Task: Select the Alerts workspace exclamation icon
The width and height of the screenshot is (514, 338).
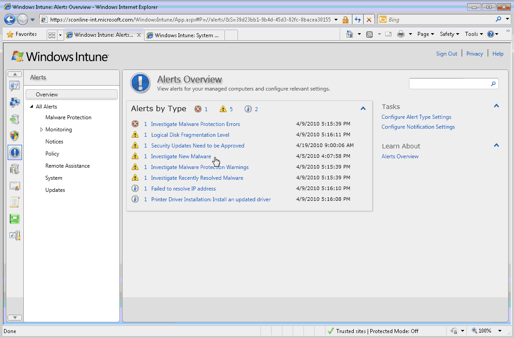Action: pyautogui.click(x=15, y=152)
